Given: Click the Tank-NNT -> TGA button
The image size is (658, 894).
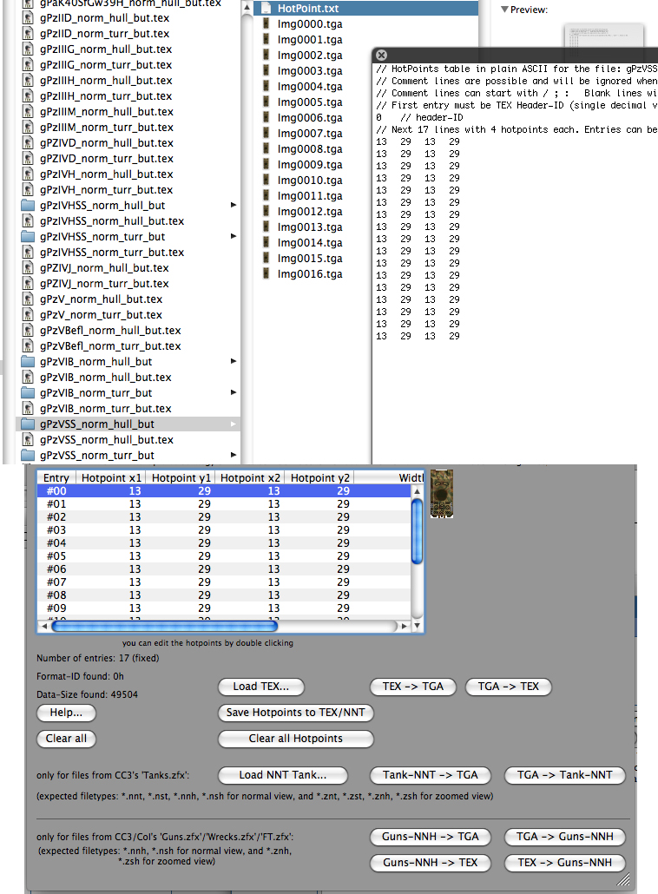Looking at the screenshot, I should [x=431, y=775].
